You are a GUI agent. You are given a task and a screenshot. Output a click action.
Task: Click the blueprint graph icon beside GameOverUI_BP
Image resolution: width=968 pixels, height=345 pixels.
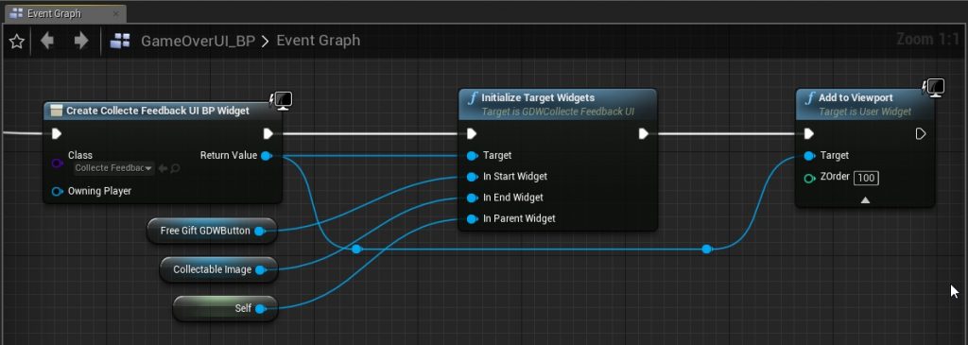click(x=120, y=41)
